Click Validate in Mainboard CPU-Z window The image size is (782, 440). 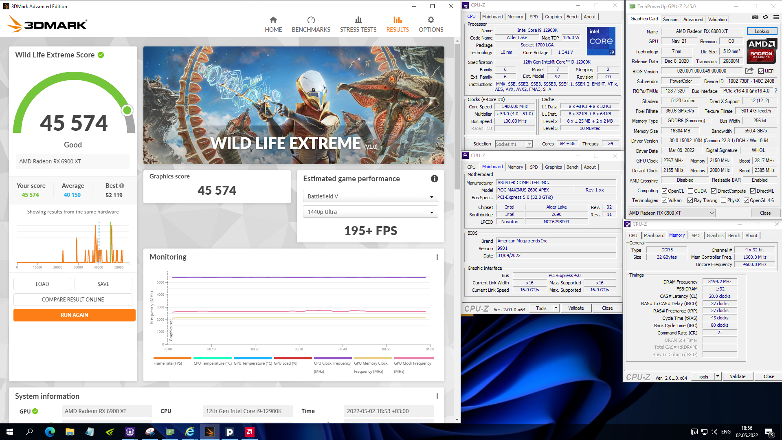pyautogui.click(x=576, y=308)
